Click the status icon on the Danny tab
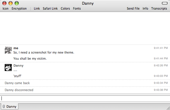 pyautogui.click(x=4, y=107)
